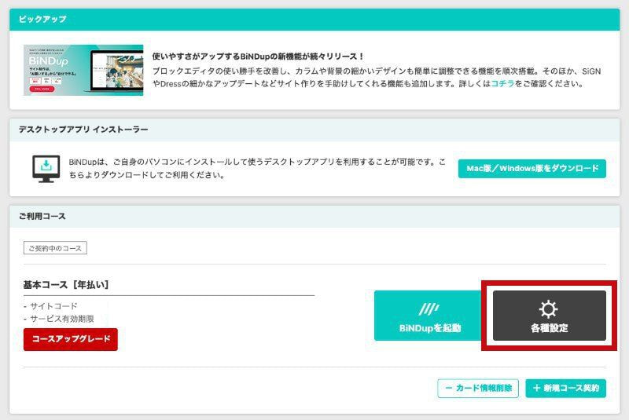Screen dimensions: 629x420
Task: Click the サイトコード line item
Action: [53, 305]
